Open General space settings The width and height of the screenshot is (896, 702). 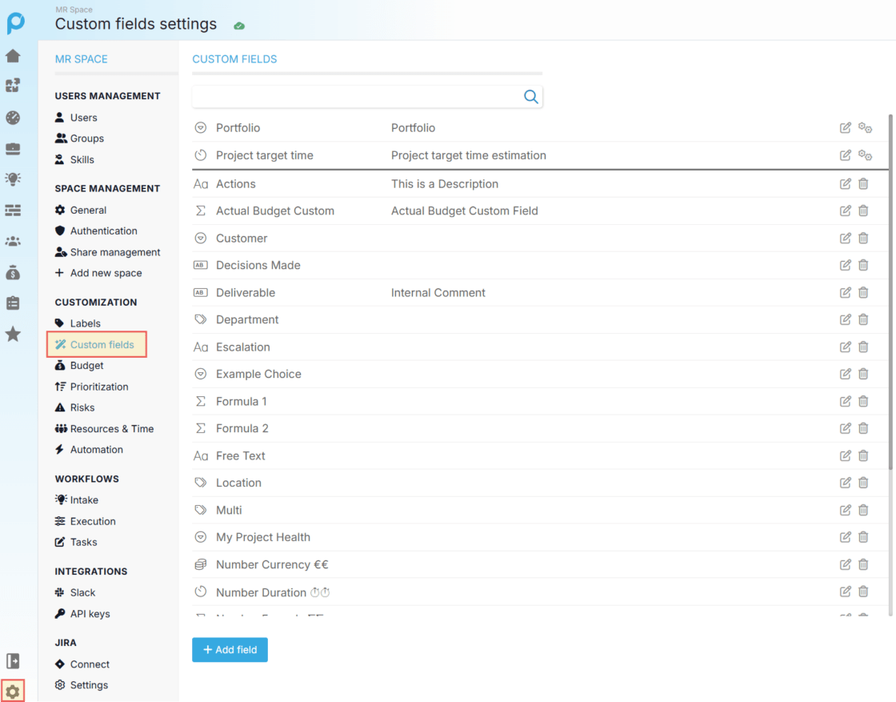point(81,210)
